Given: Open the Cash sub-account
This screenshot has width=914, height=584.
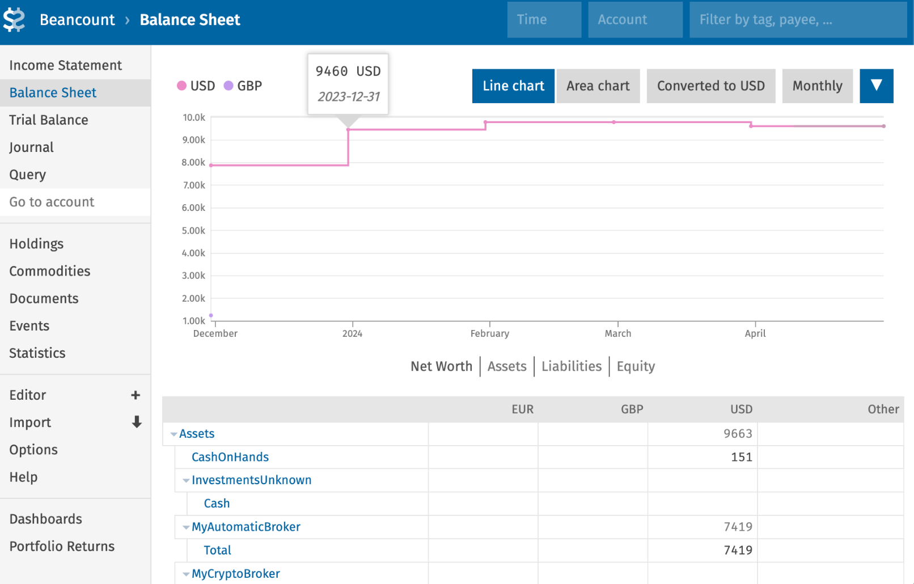Looking at the screenshot, I should tap(217, 503).
